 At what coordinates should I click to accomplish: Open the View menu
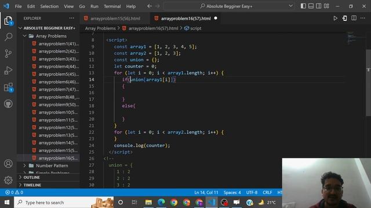pos(69,6)
